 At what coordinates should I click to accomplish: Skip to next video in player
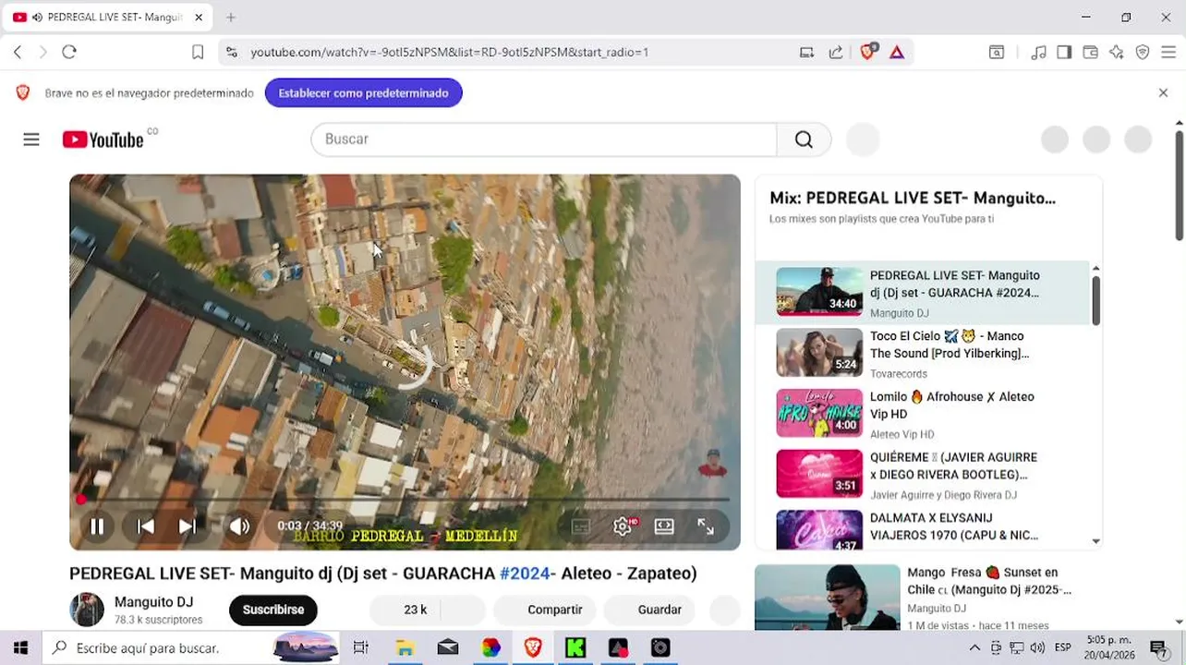coord(188,526)
